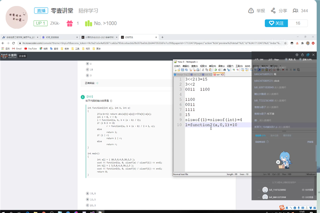Click the Sogou input method S icon

click(x=282, y=207)
